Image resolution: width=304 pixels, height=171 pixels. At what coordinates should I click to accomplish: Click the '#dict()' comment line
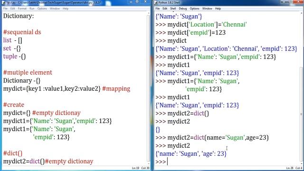13,153
